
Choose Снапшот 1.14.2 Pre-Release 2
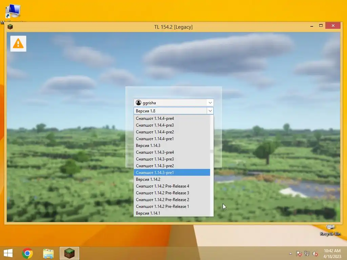click(x=172, y=200)
